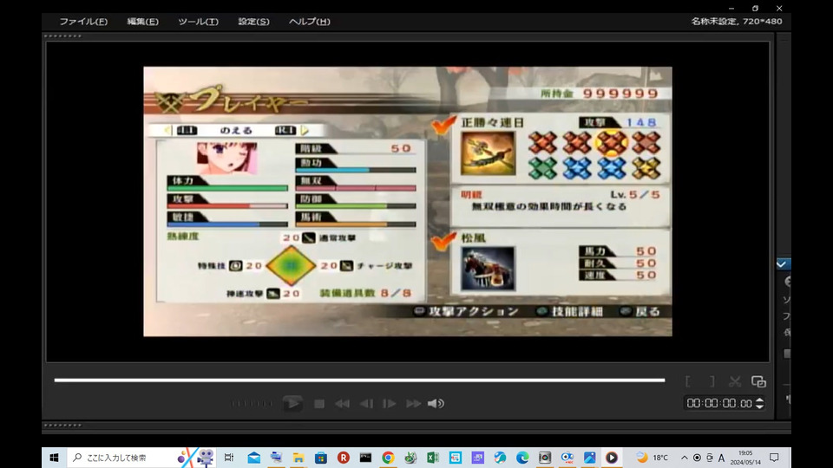Viewport: 833px width, 468px height.
Task: Open Microsoft Edge from the taskbar
Action: tap(522, 458)
